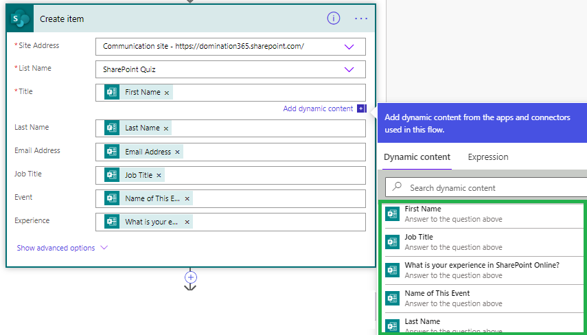Click inside the Last Name input field
This screenshot has width=587, height=335.
click(231, 128)
